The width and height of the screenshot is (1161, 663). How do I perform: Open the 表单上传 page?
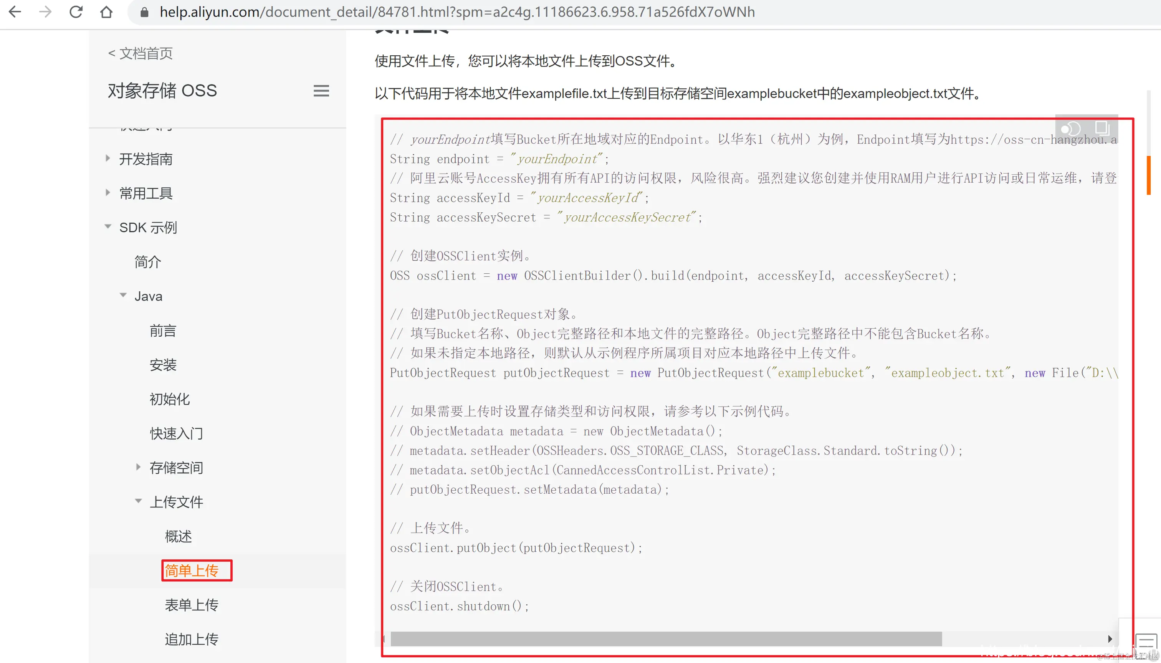pos(191,605)
